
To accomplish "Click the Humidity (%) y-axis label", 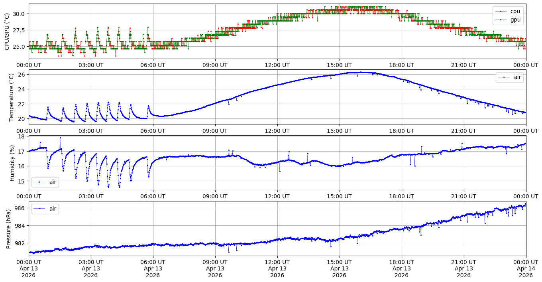I will (12, 163).
